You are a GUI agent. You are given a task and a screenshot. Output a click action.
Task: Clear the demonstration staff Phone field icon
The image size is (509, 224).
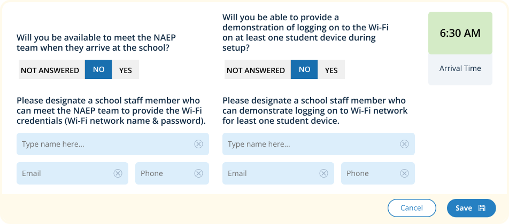(404, 173)
